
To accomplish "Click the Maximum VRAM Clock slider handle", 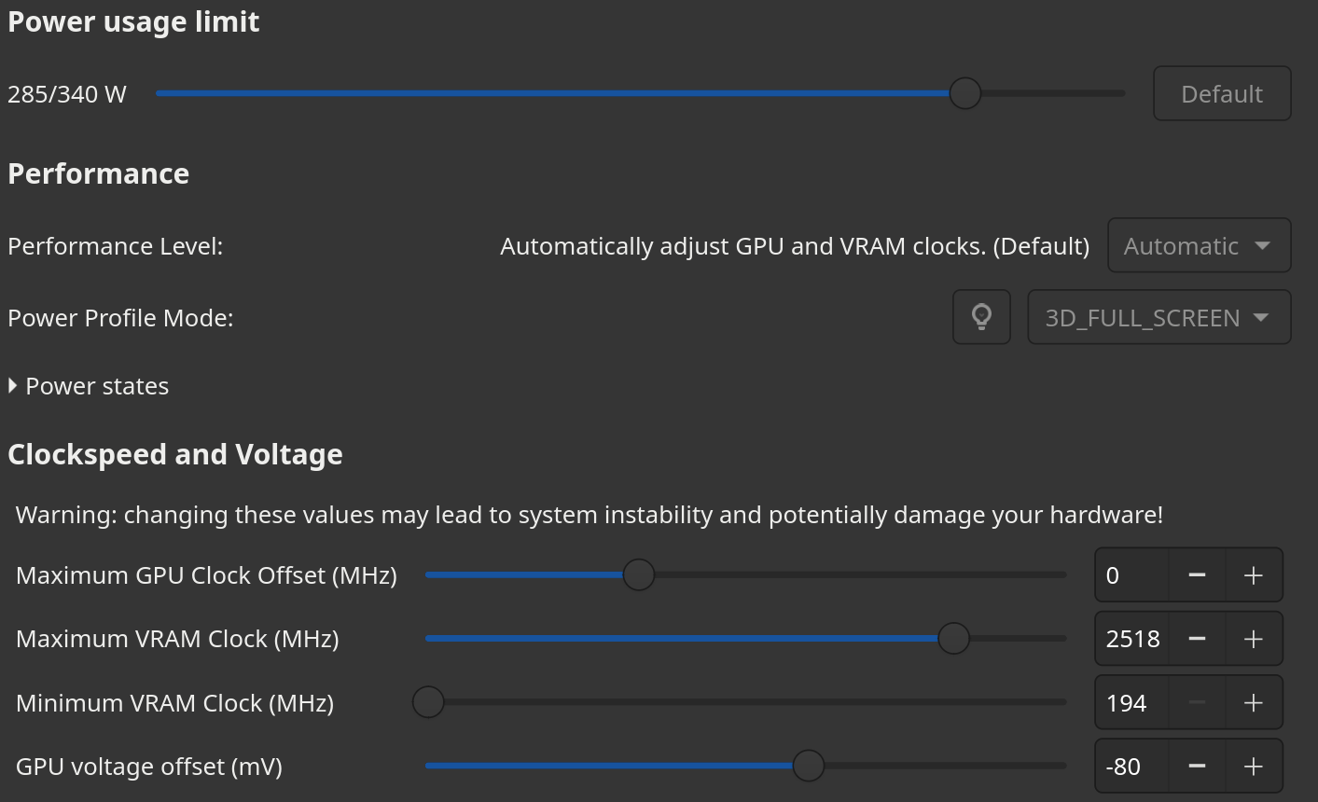I will 953,639.
